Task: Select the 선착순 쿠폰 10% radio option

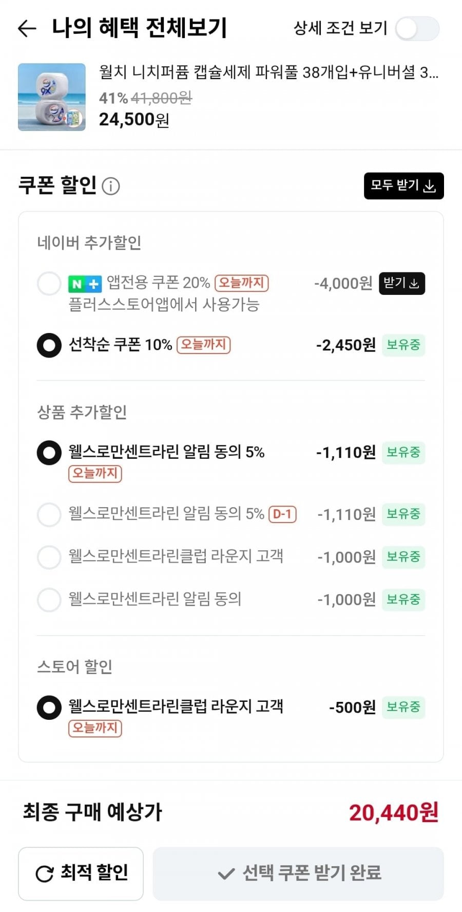Action: [49, 345]
